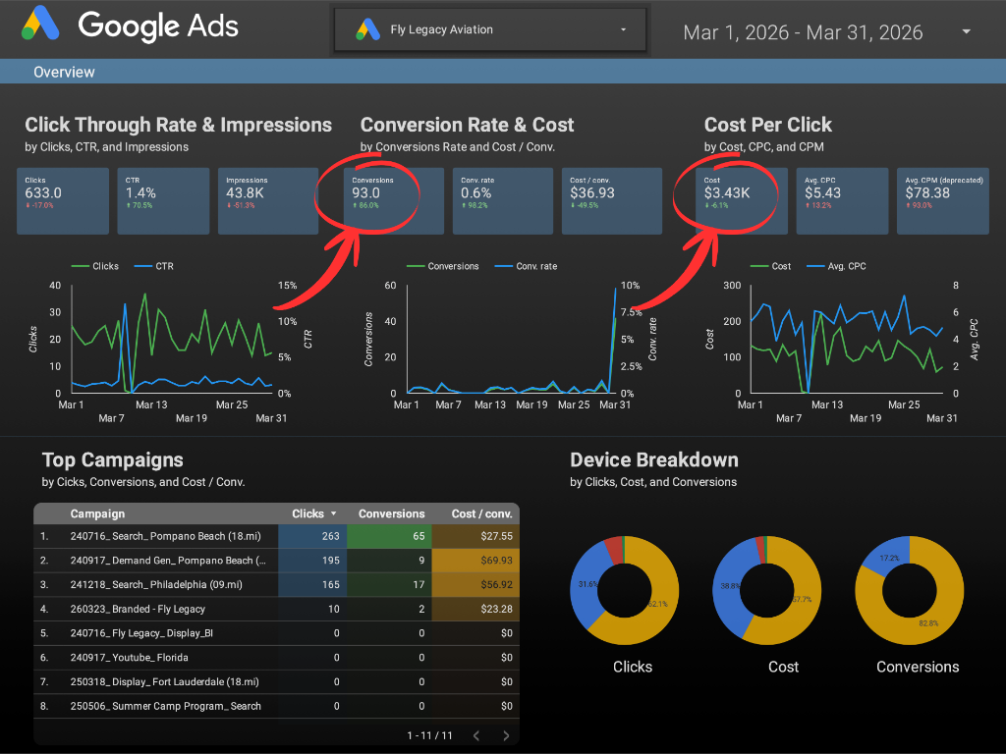Viewport: 1006px width, 754px height.
Task: Click the $23.28 cost per conversion cell
Action: 475,609
